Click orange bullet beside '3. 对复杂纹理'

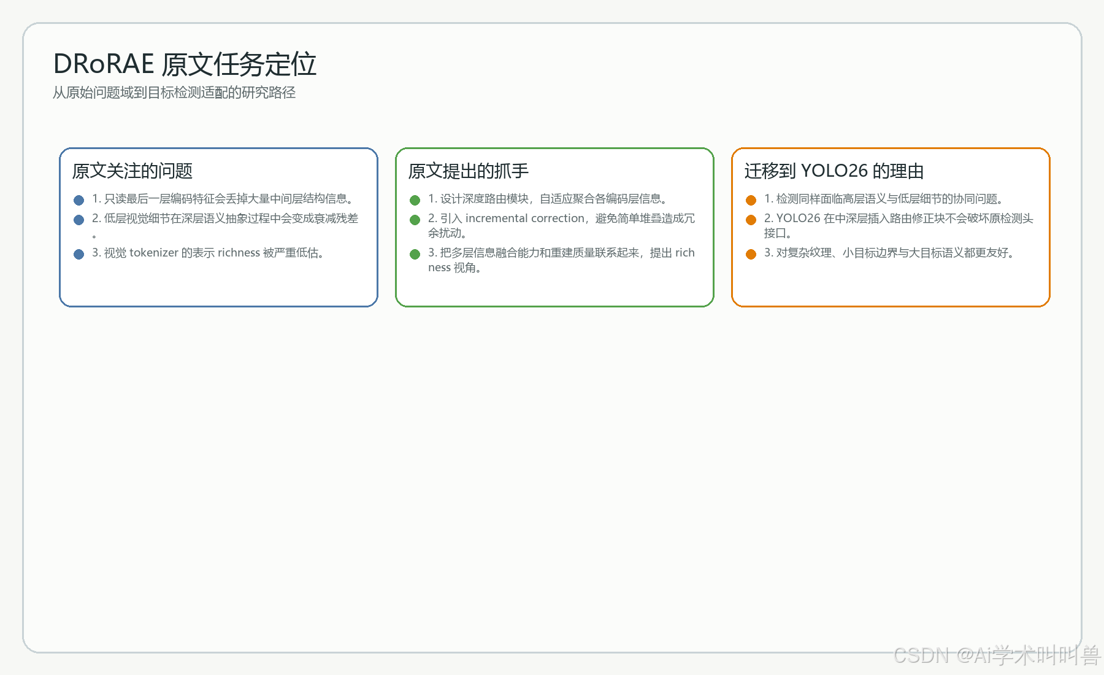click(751, 254)
